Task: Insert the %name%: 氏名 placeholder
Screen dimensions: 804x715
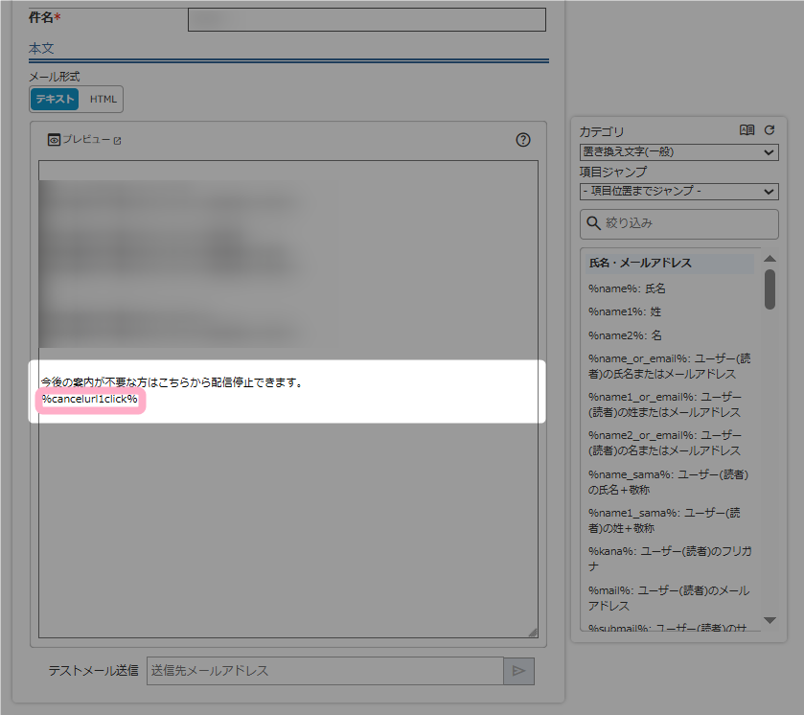Action: click(x=627, y=288)
